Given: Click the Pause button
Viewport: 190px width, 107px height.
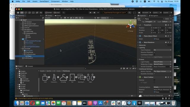Looking at the screenshot, I should 94,12.
